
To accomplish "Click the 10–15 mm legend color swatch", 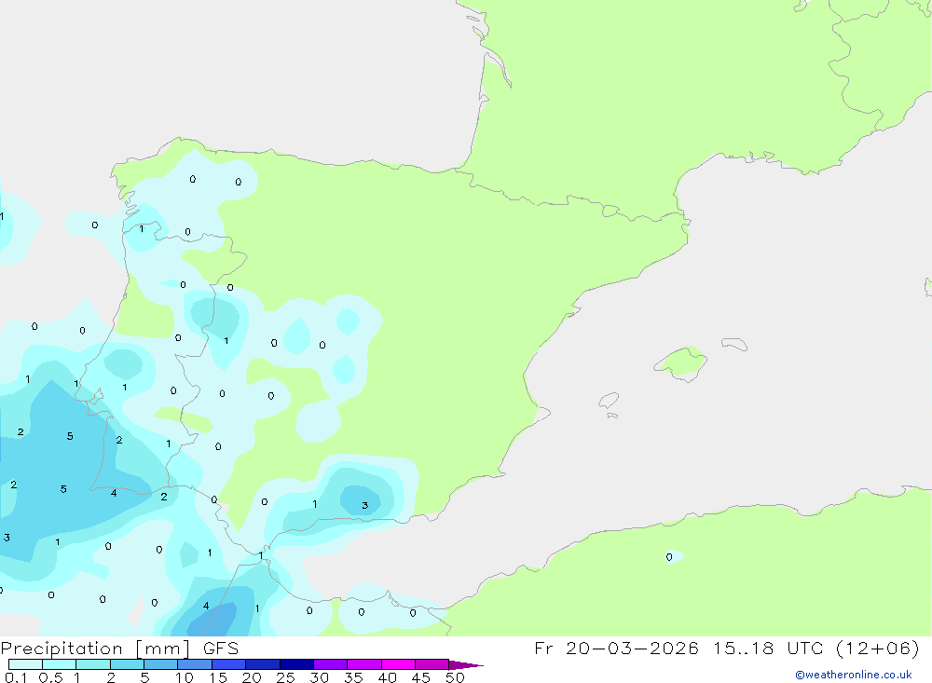I will pos(195,664).
